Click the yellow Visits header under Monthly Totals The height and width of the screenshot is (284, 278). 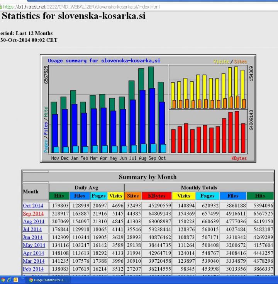point(184,196)
